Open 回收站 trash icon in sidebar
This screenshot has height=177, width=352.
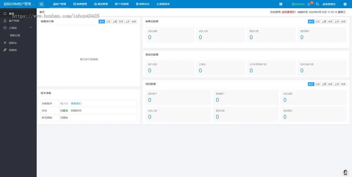(5, 43)
